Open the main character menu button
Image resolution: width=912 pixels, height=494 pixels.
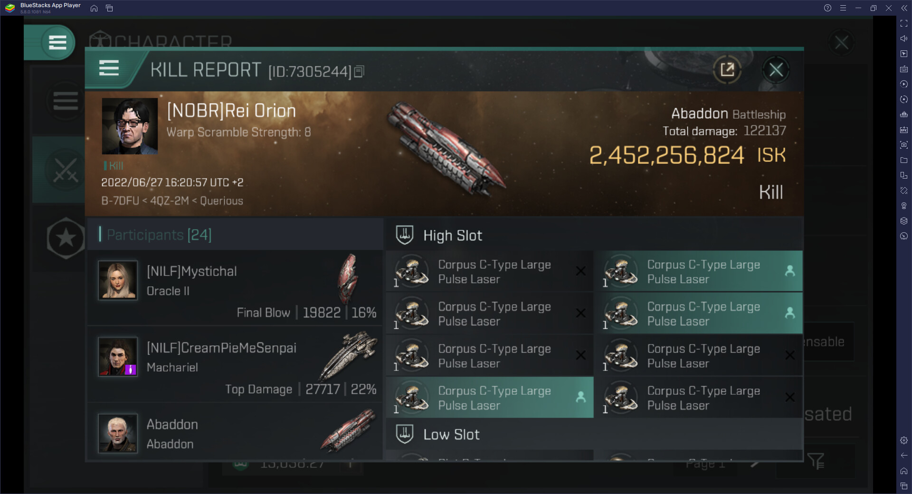(57, 43)
